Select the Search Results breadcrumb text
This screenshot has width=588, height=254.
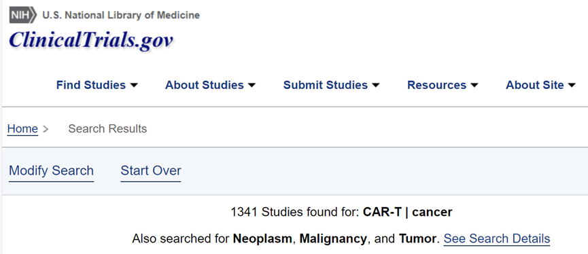[107, 129]
